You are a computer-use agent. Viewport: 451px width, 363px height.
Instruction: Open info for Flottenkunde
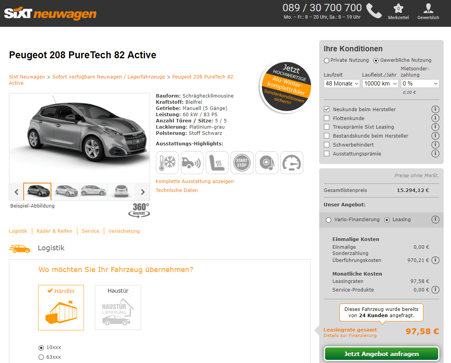tap(435, 118)
